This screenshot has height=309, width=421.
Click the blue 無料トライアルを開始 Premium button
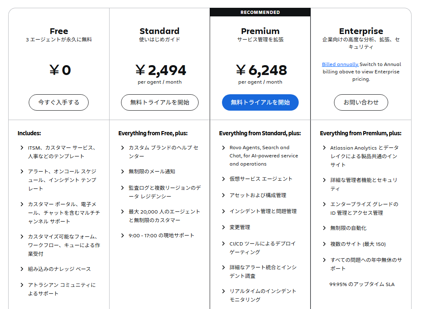pyautogui.click(x=260, y=102)
